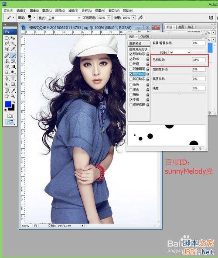Open the 模式 blend mode dropdown
This screenshot has height=258, width=218.
(x=64, y=18)
